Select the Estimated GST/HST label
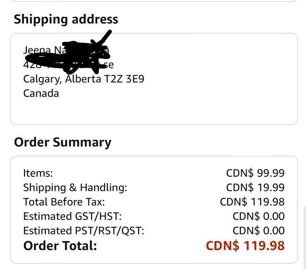Screen dimensions: 307x269 coord(72,216)
